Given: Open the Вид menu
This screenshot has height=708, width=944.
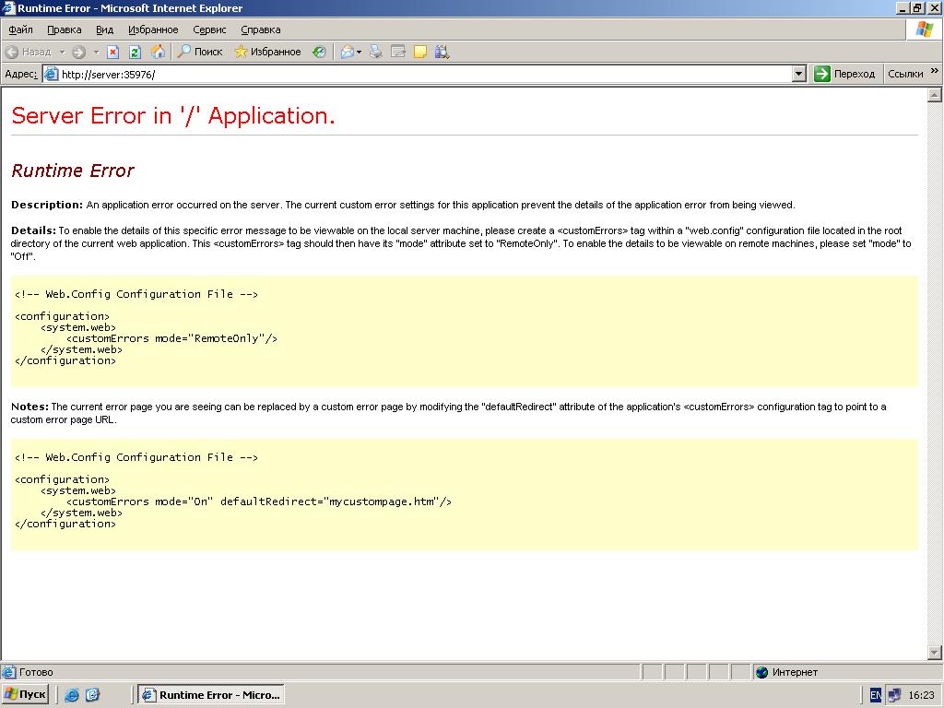Looking at the screenshot, I should click(x=104, y=29).
